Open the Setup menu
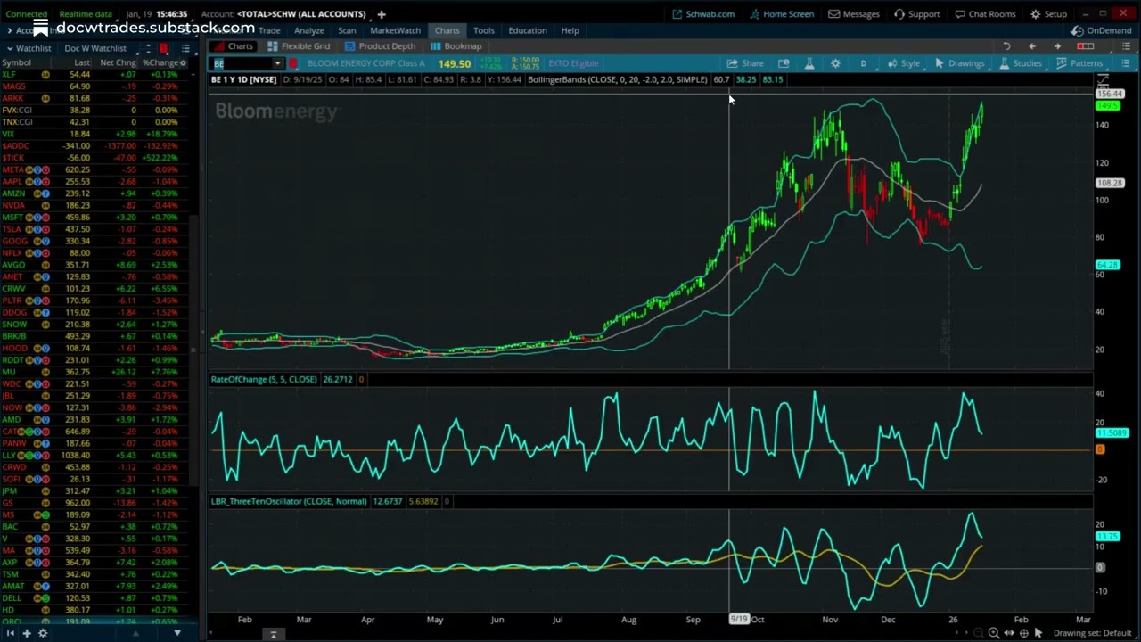The height and width of the screenshot is (642, 1141). tap(1049, 14)
